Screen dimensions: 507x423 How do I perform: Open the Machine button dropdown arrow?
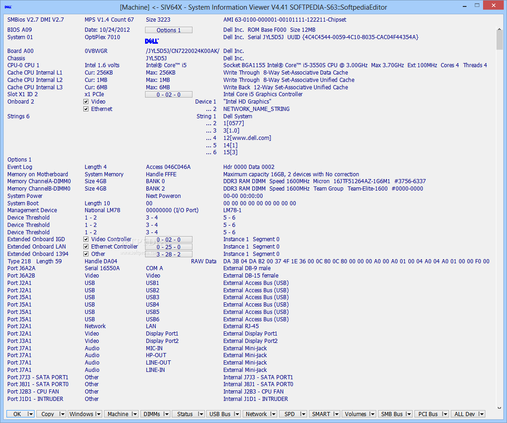134,414
